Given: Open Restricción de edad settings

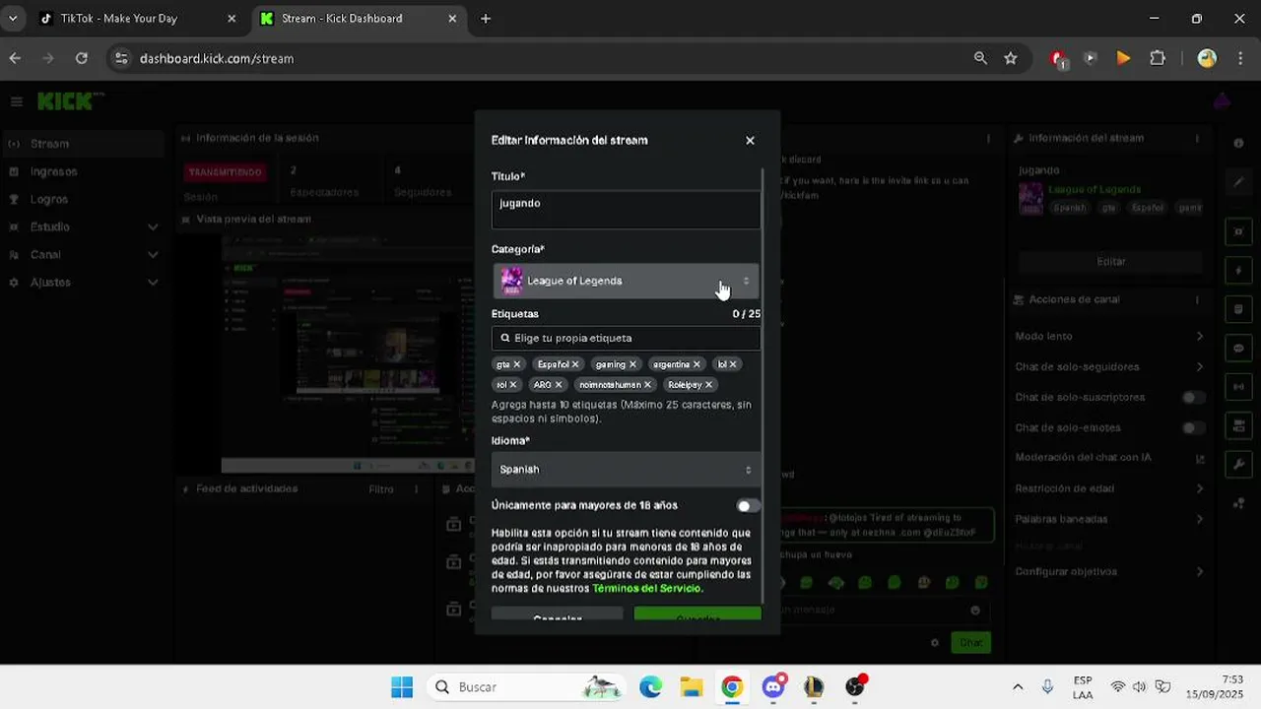Looking at the screenshot, I should [1109, 488].
